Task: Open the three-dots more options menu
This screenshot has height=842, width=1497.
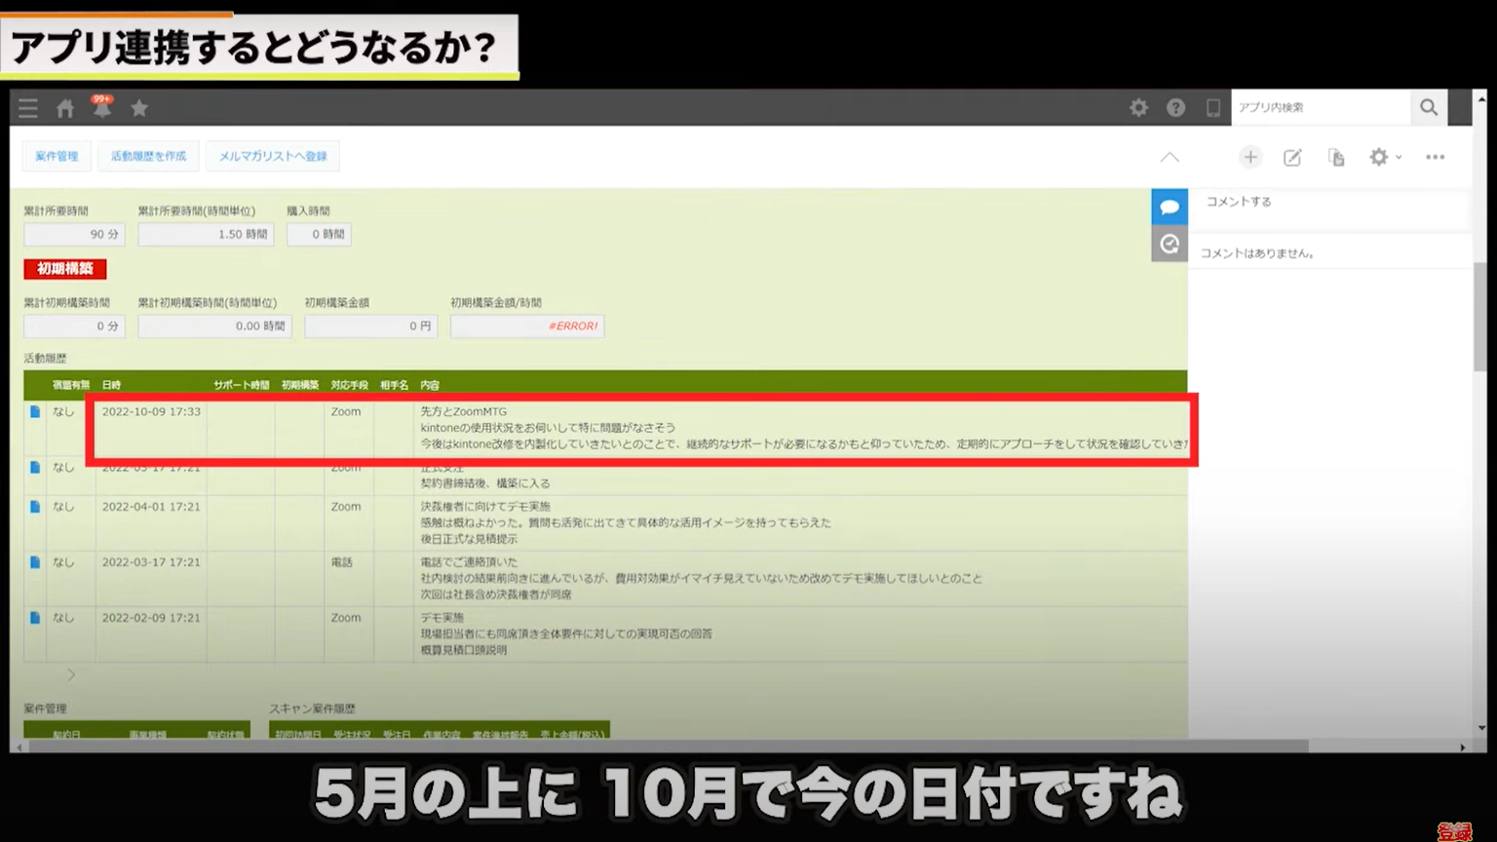Action: [1435, 157]
